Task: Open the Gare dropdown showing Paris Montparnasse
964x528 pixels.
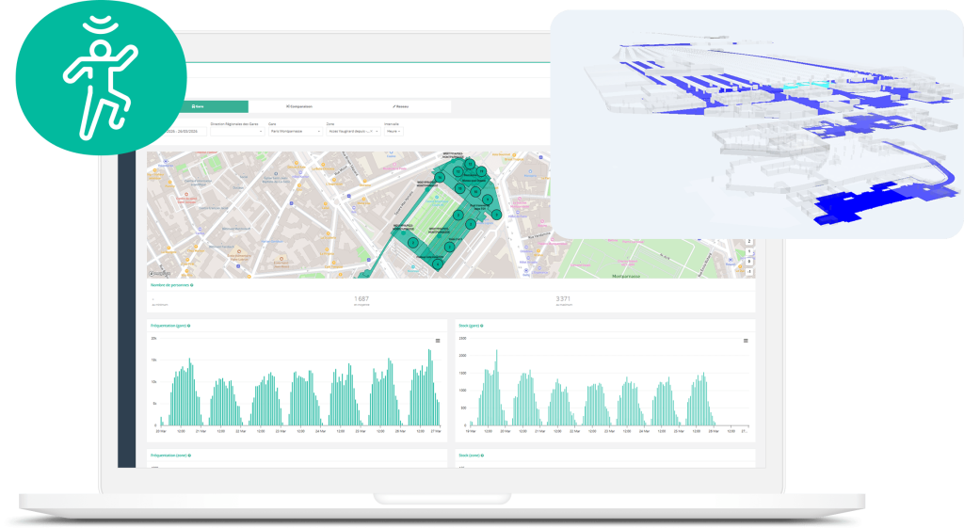Action: tap(293, 131)
